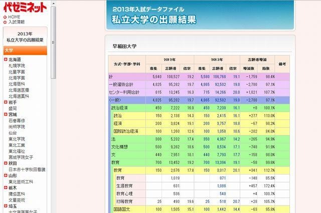Viewport: 321px width, 213px height.
Task: Click the sidebar scrollbar thumb
Action: coord(54,42)
